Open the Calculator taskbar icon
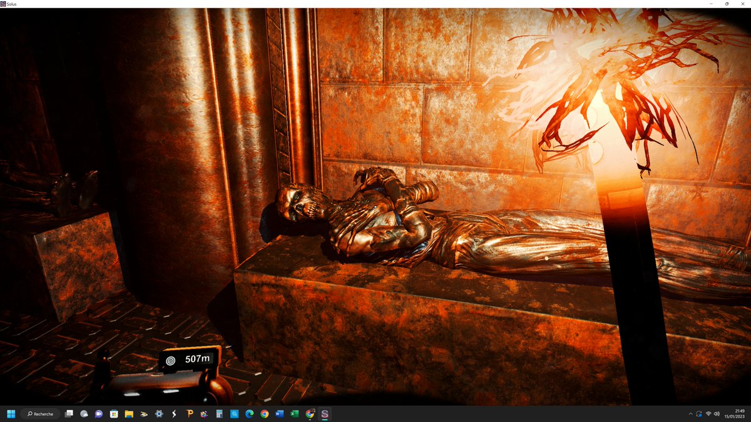The height and width of the screenshot is (422, 751). point(219,414)
